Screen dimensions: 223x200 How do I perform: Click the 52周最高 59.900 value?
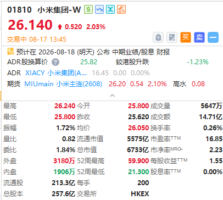pos(138,161)
